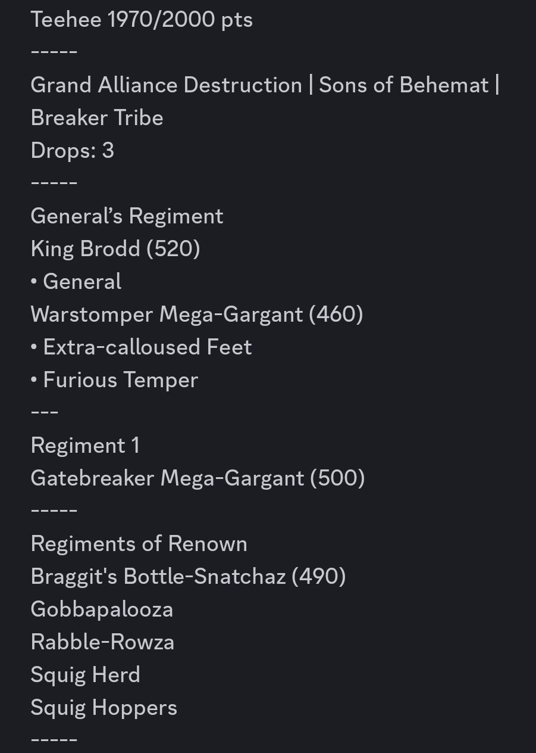Click the Extra-calloused Feet bullet
This screenshot has width=536, height=753.
click(147, 347)
